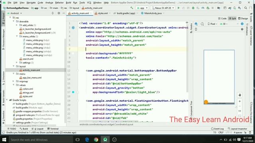Click the Make Project hammer icon
Screen dimensions: 255x143
[x=131, y=8]
